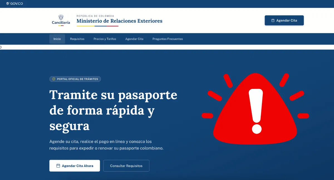
Task: Click the Agendar Cita Ahora button
Action: click(x=75, y=166)
